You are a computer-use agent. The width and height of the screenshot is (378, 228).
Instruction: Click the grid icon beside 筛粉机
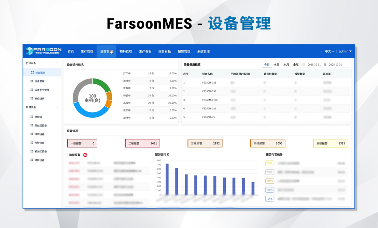[x=31, y=117]
